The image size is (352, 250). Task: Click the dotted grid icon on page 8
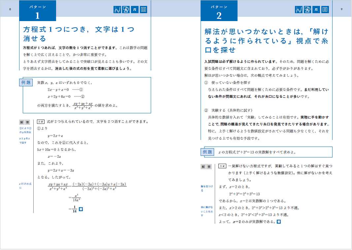[144, 10]
